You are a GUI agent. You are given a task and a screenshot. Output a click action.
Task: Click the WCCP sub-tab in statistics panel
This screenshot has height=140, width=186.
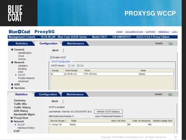(55, 101)
